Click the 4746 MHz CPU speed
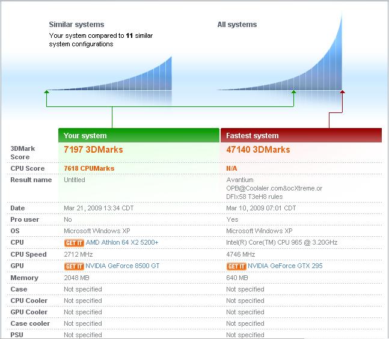 click(240, 254)
